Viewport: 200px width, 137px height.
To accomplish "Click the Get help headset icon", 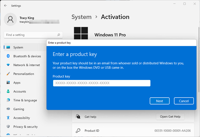I will pyautogui.click(x=78, y=116).
